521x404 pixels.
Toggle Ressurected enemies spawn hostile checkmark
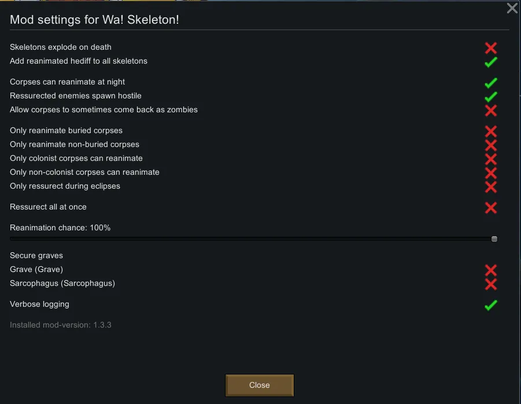tap(491, 96)
